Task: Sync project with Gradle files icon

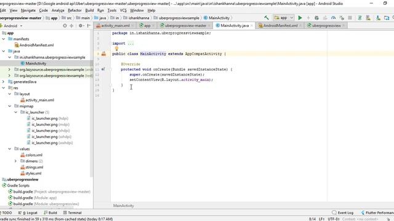Action: click(x=360, y=18)
